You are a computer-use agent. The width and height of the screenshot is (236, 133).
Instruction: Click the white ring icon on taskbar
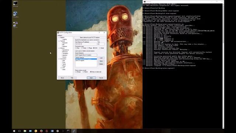tap(58, 131)
